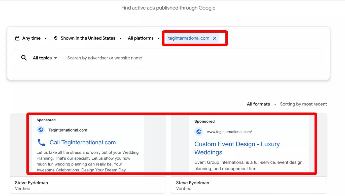Click Steve Eydelman under the second ad
Screen dimensions: 345x196
pos(192,183)
